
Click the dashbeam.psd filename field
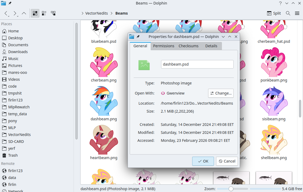197,64
